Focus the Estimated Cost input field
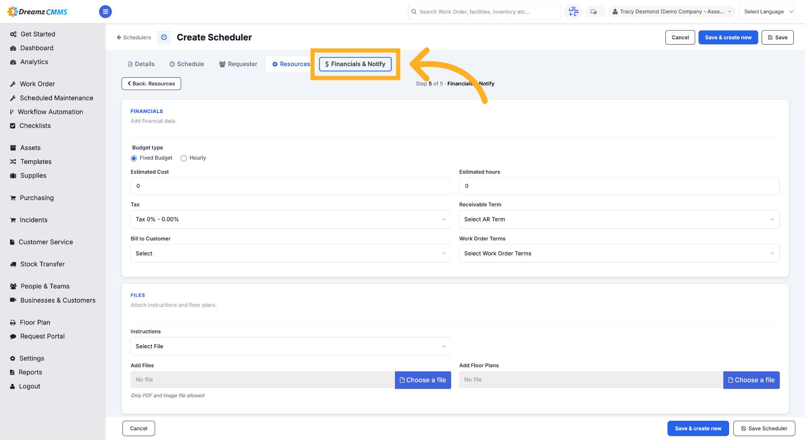Viewport: 805px width, 440px height. (291, 186)
